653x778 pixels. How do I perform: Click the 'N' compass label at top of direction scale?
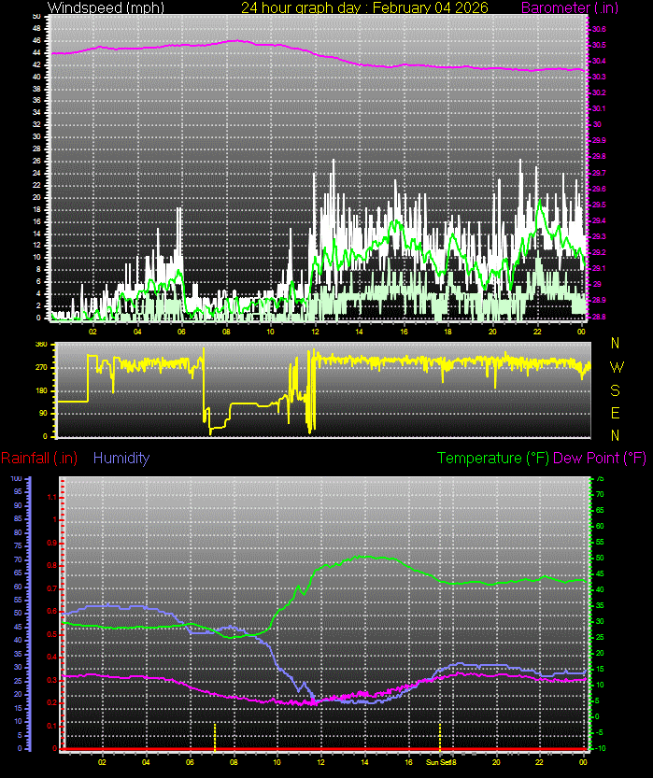coord(615,343)
